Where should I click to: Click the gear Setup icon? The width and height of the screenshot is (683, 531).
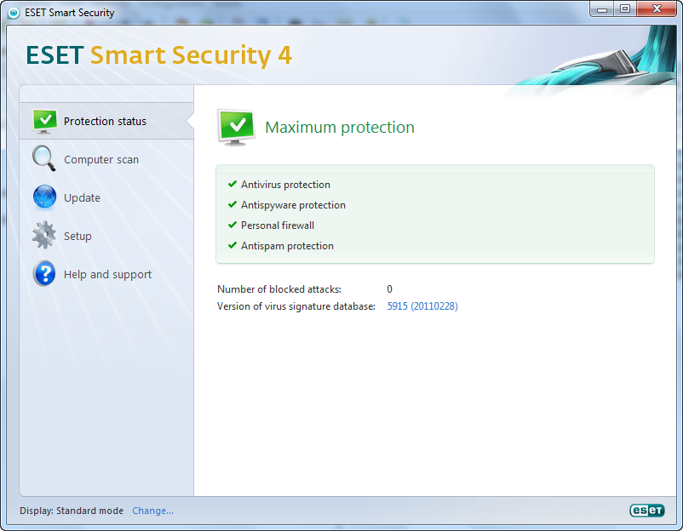tap(44, 236)
